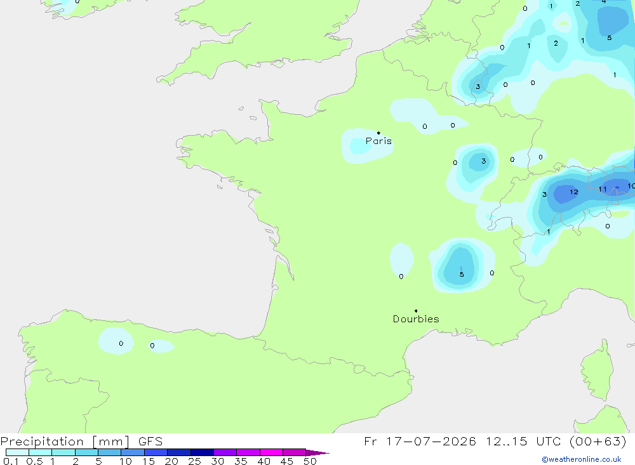The image size is (635, 465).
Task: Pick the lightest 0.1 mm legend swatch
Action: click(x=17, y=452)
